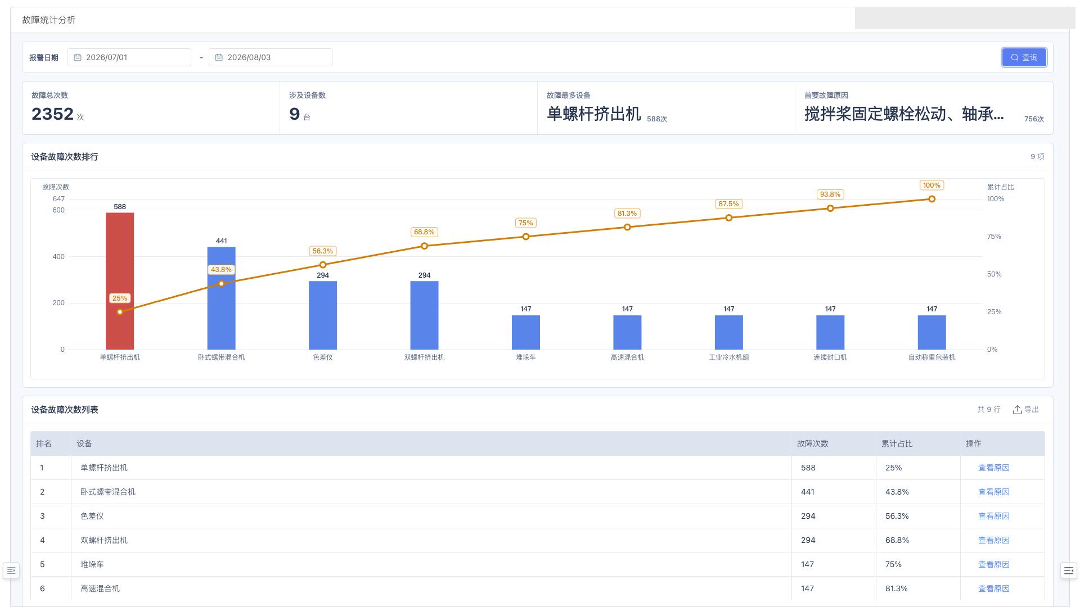Open 查看原因 for 色差仪 row
1080x607 pixels.
click(993, 516)
